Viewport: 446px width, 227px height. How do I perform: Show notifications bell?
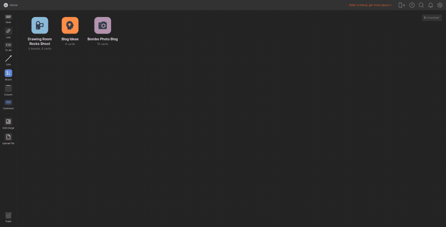(x=431, y=5)
